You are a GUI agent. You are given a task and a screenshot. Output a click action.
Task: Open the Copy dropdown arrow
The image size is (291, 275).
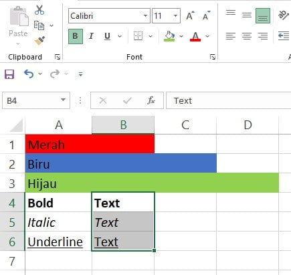[x=52, y=25]
